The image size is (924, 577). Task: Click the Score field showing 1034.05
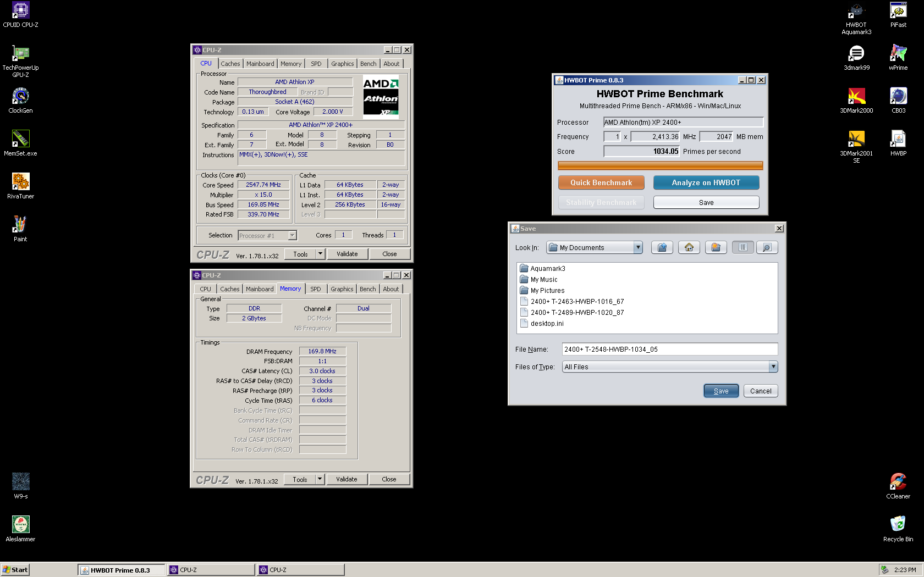click(x=642, y=151)
